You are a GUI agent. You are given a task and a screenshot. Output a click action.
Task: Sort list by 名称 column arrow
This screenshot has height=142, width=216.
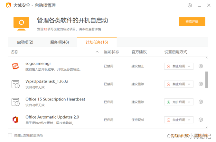[97, 52]
